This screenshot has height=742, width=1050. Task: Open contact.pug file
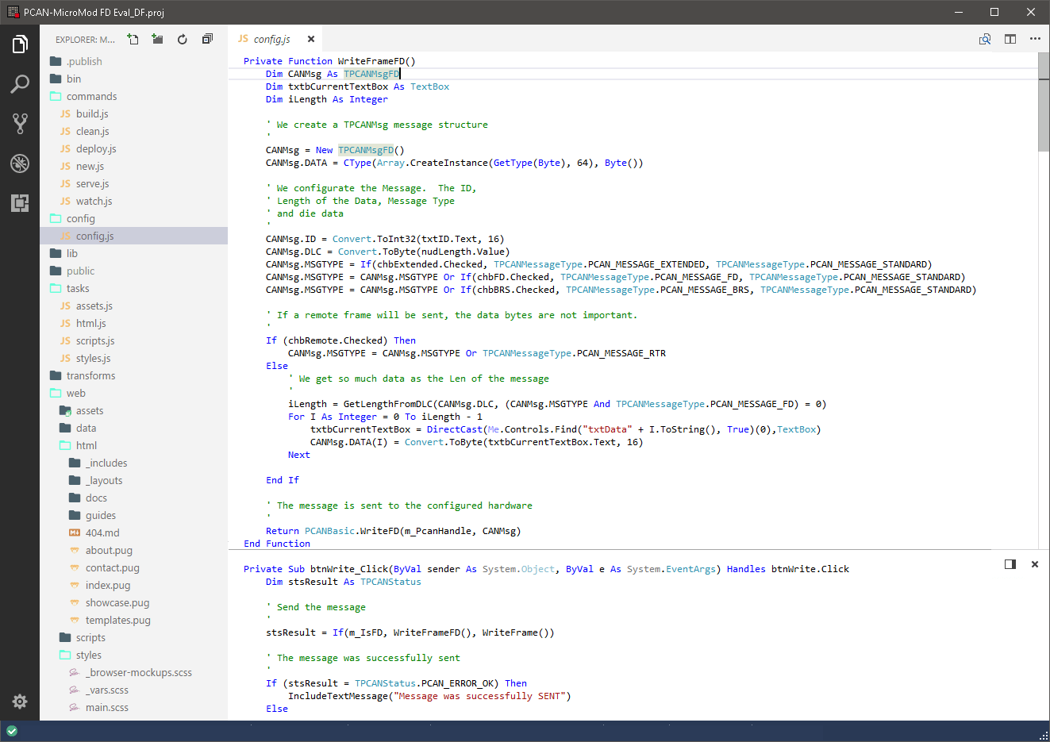(x=133, y=567)
